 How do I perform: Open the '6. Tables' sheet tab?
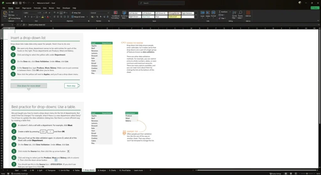tap(76, 170)
